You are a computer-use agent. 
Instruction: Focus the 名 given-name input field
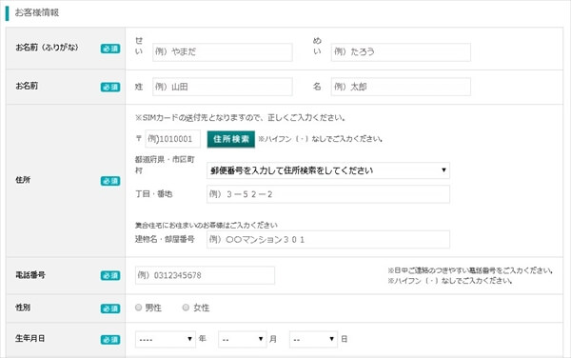[x=401, y=87]
